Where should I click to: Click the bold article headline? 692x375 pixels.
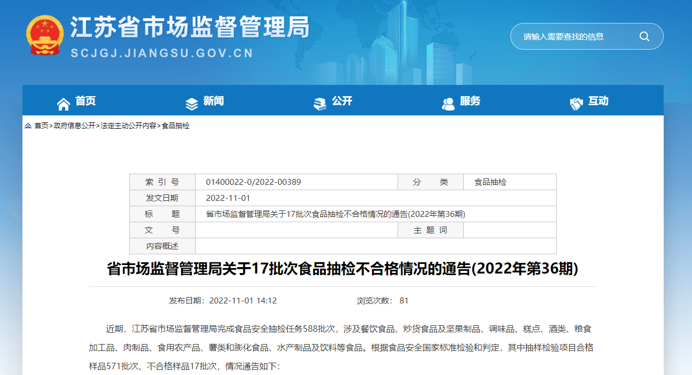343,269
